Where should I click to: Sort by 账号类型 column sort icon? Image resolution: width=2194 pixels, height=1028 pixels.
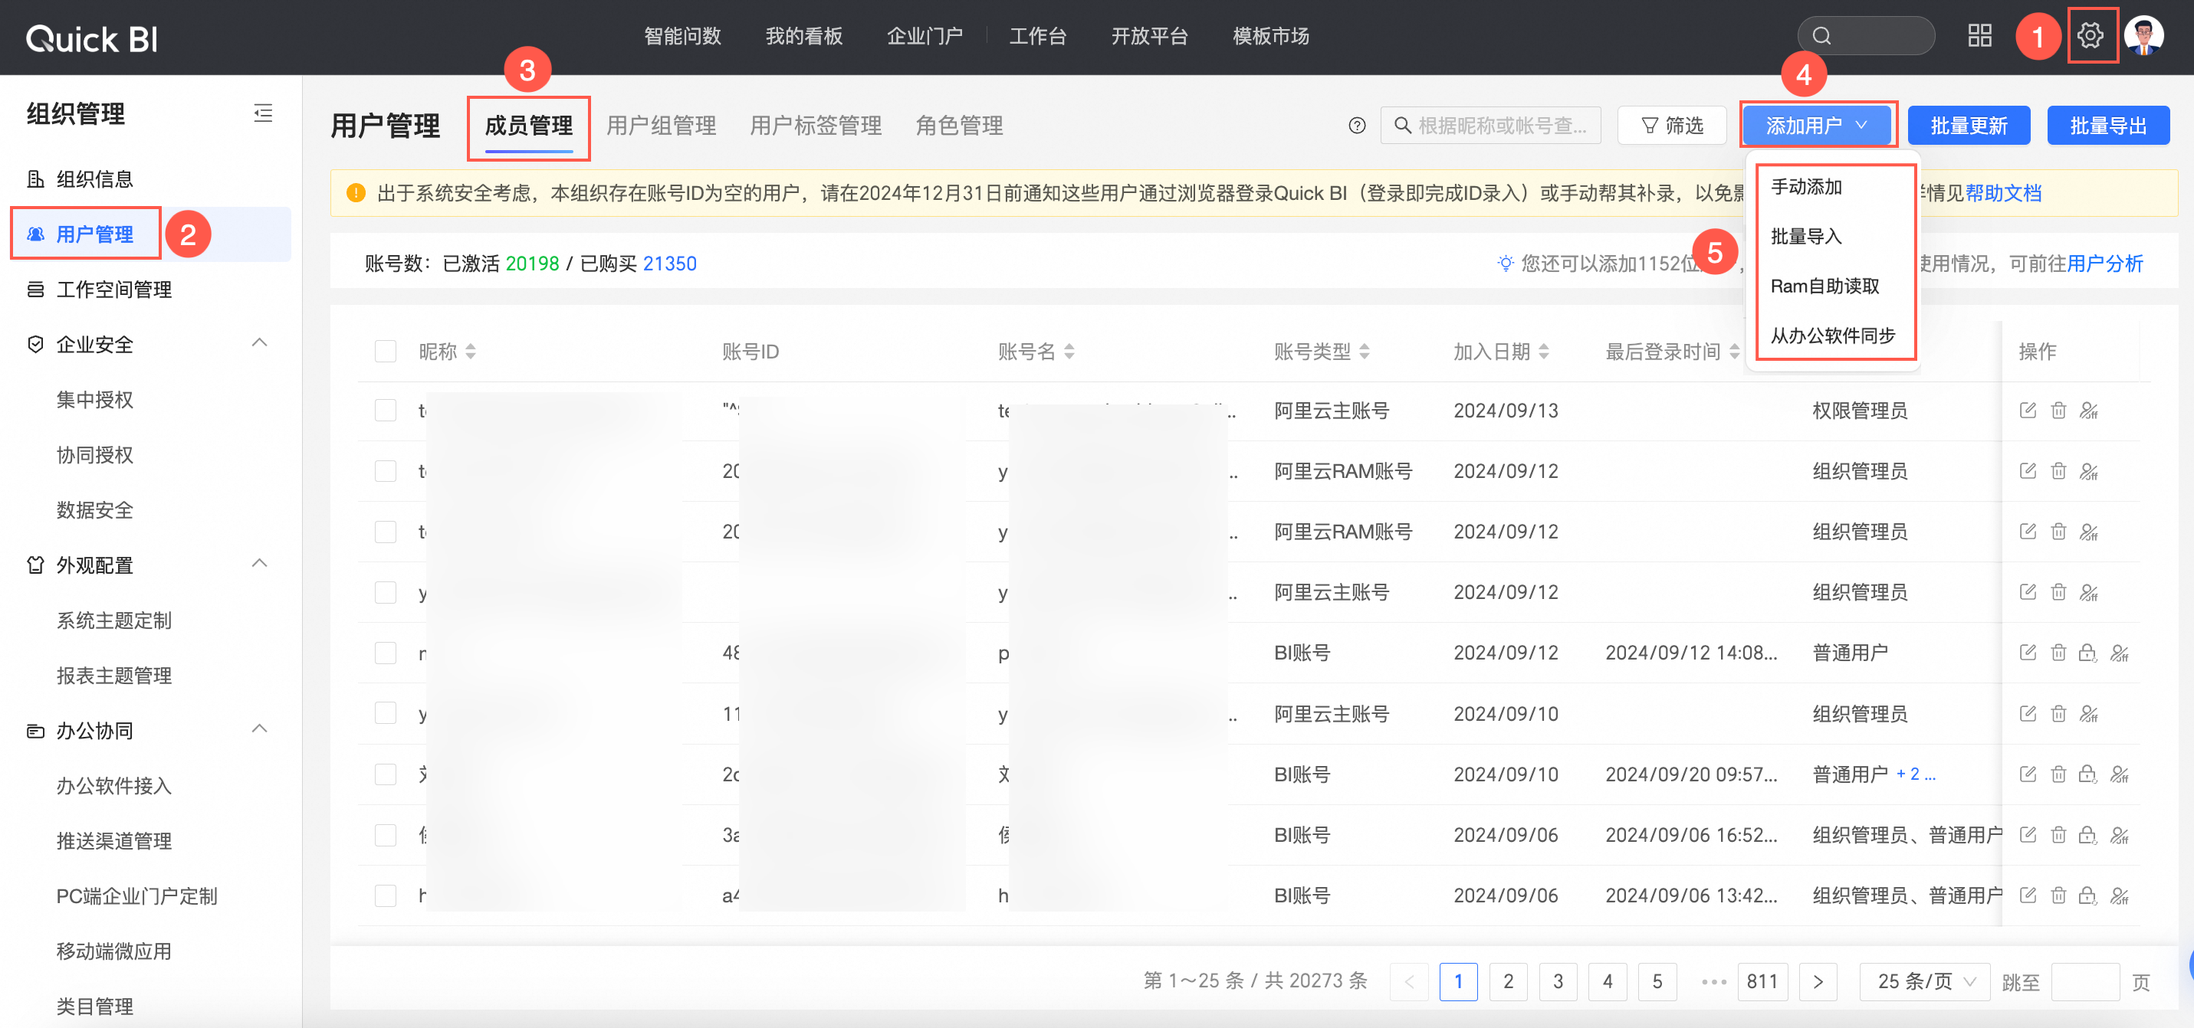[x=1364, y=352]
